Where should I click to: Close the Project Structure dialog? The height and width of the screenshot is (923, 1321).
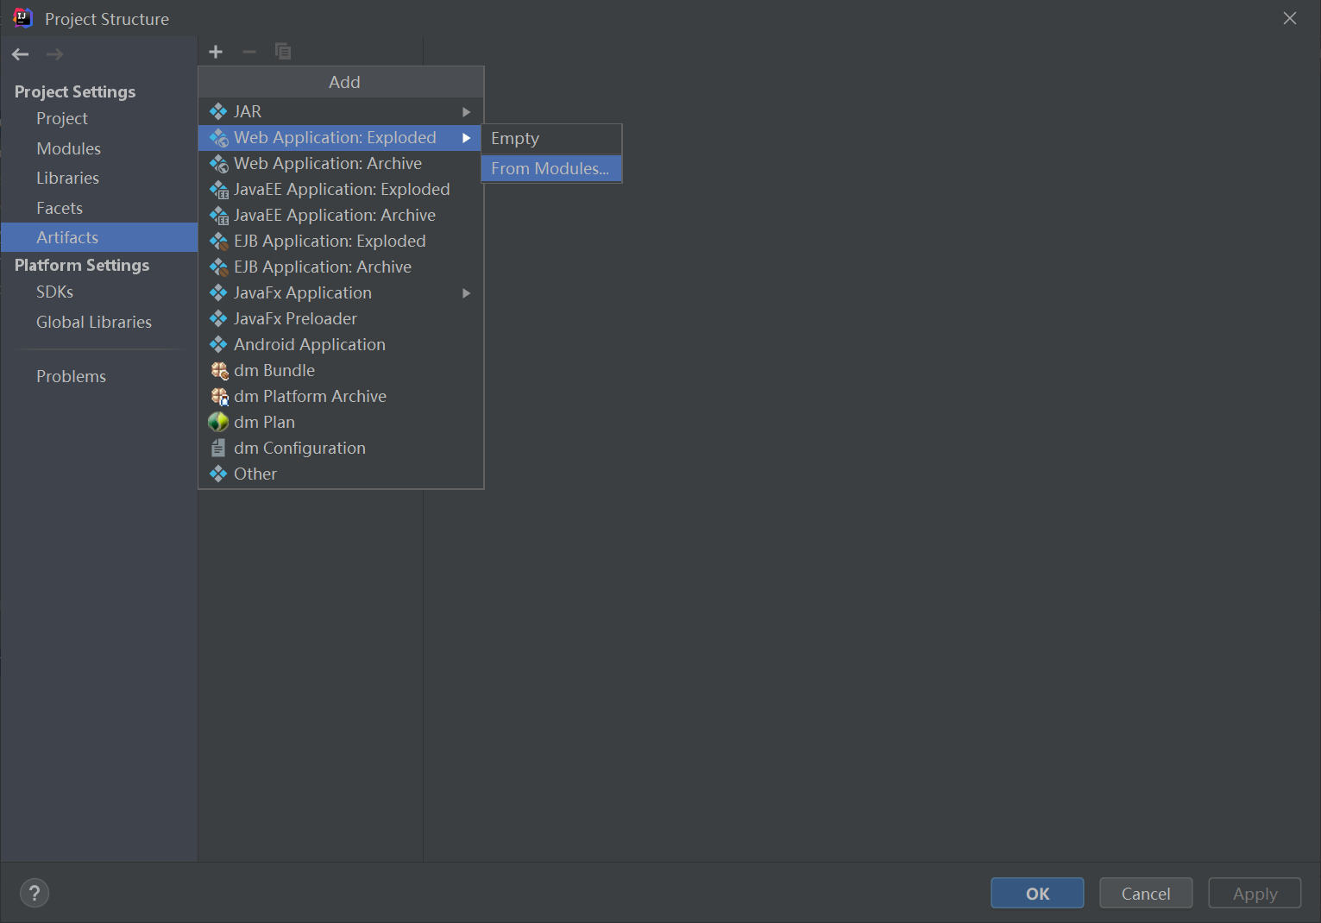(x=1290, y=18)
